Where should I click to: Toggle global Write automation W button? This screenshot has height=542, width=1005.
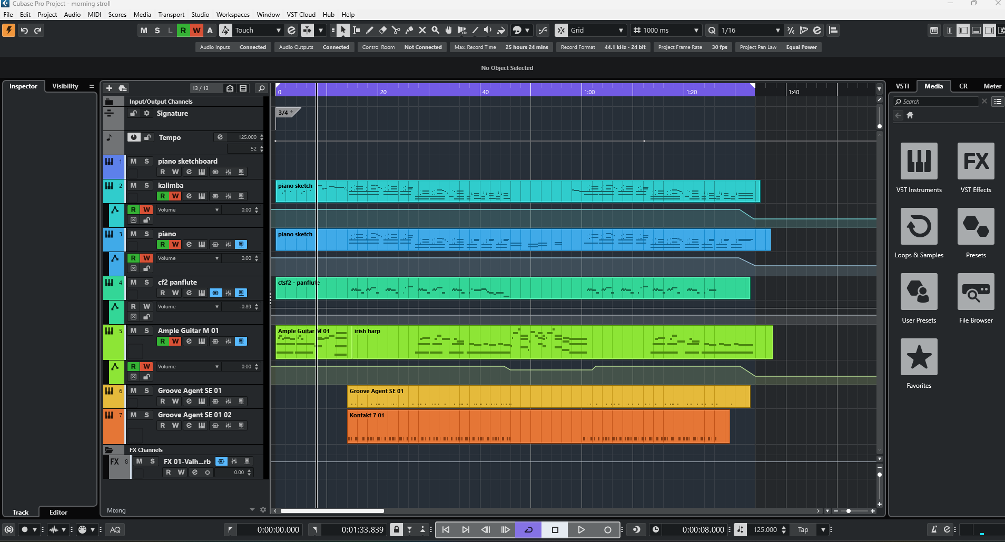point(196,31)
